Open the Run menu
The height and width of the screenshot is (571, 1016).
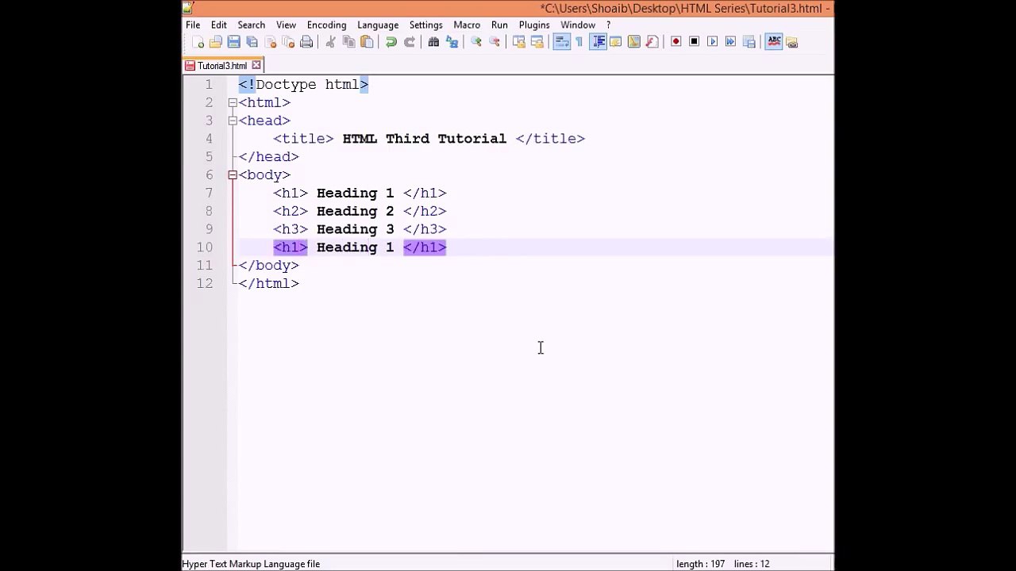click(x=499, y=25)
